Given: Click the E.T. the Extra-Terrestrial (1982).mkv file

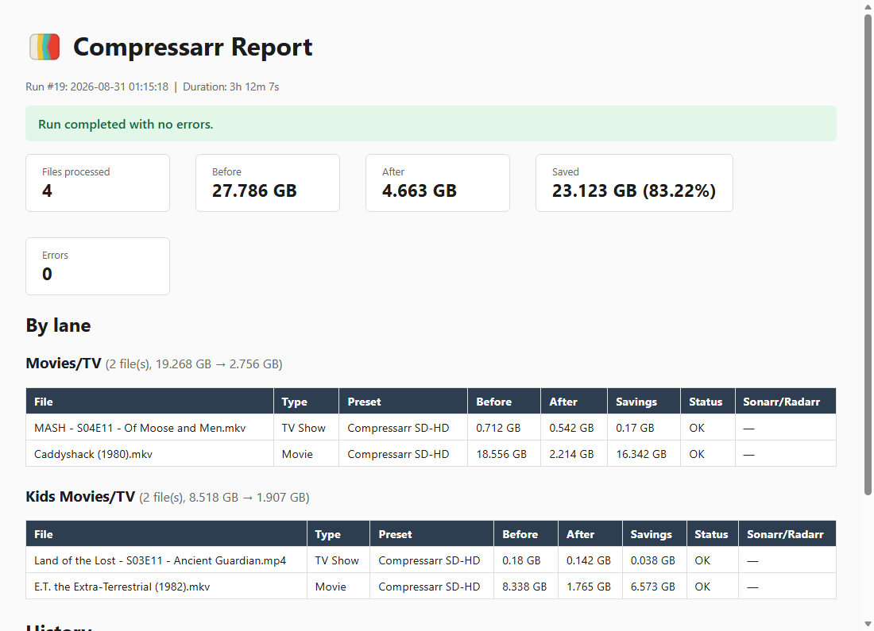Looking at the screenshot, I should [x=122, y=587].
